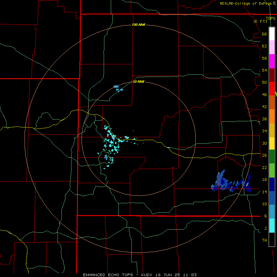Click the bright red 46-50 kft color segment
277x277 pixels.
(272, 89)
